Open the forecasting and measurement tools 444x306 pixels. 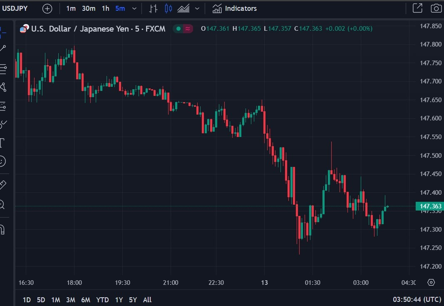point(3,106)
